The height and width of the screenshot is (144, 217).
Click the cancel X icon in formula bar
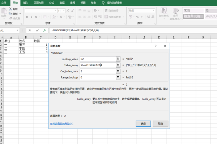click(x=30, y=31)
